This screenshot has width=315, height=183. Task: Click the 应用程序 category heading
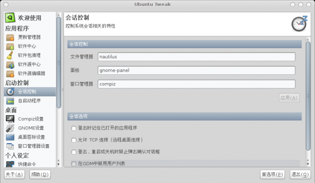click(17, 29)
